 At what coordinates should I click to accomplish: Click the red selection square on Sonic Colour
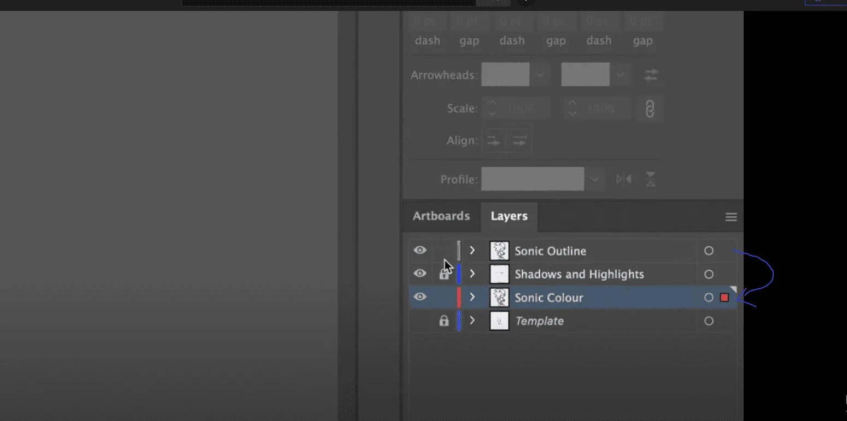point(725,298)
